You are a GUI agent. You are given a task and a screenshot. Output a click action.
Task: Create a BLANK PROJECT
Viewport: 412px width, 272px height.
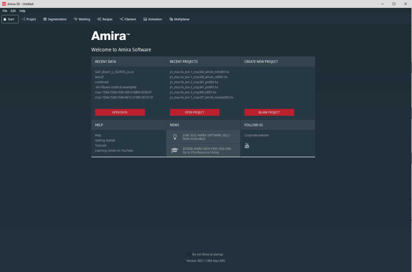tap(269, 112)
